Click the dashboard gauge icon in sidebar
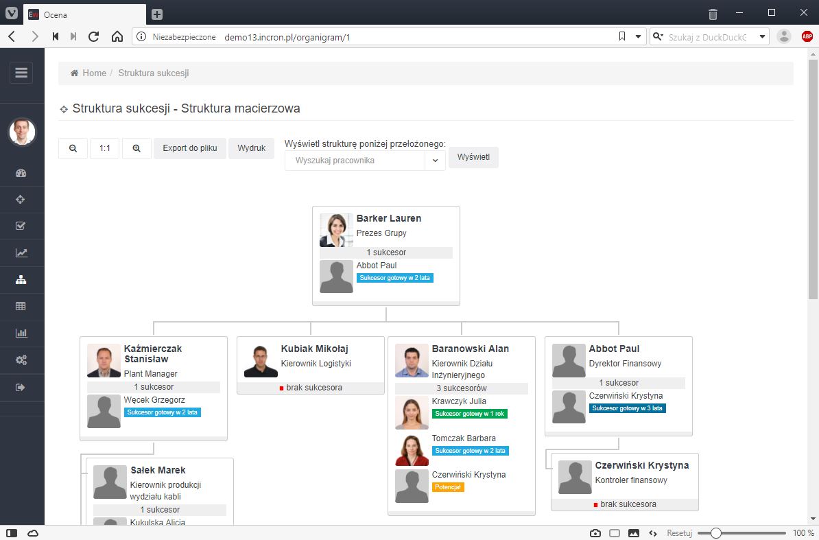 [21, 174]
